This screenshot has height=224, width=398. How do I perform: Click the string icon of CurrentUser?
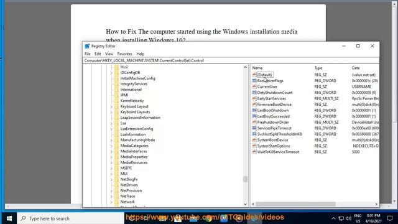(254, 86)
